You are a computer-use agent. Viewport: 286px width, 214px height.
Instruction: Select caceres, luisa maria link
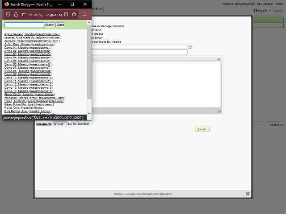pos(33,37)
